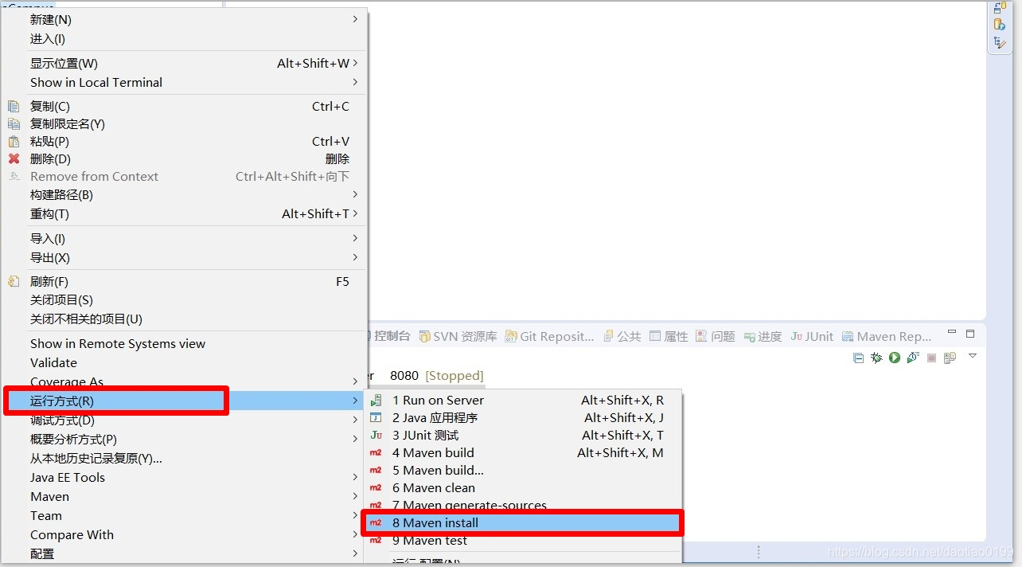Open the tree-with-pencil perspective icon at top right
The width and height of the screenshot is (1022, 567).
(1000, 42)
